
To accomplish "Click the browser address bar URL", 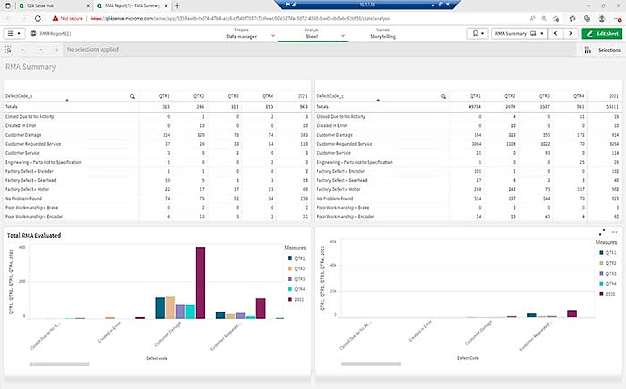I will pyautogui.click(x=240, y=18).
